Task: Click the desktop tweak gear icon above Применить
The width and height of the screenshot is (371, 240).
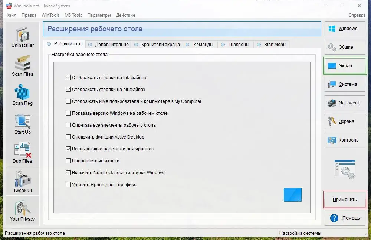Action: [x=345, y=170]
